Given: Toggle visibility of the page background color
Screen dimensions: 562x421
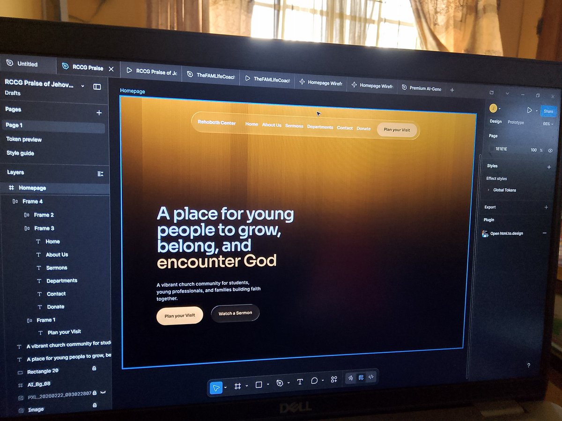Looking at the screenshot, I should [551, 150].
